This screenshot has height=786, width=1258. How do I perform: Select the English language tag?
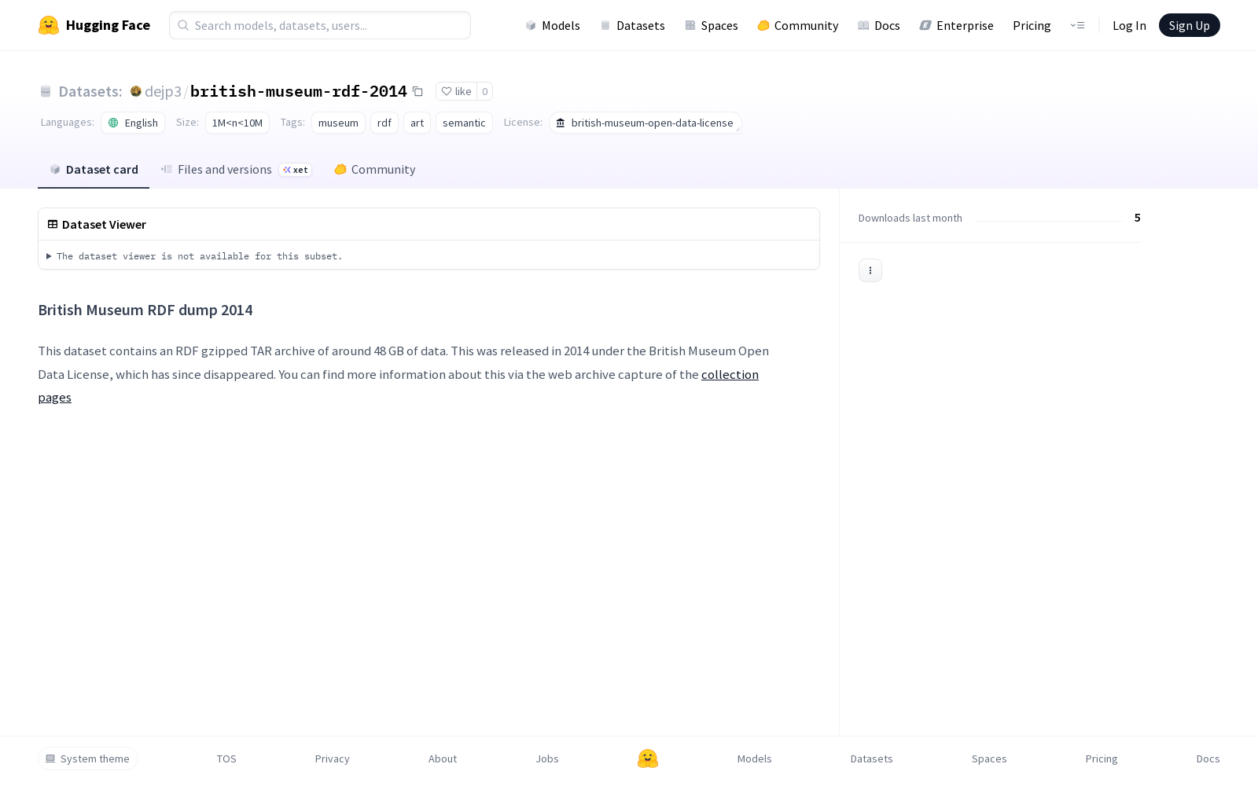point(133,123)
